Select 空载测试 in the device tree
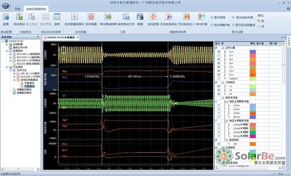The width and height of the screenshot is (291, 176). [29, 83]
